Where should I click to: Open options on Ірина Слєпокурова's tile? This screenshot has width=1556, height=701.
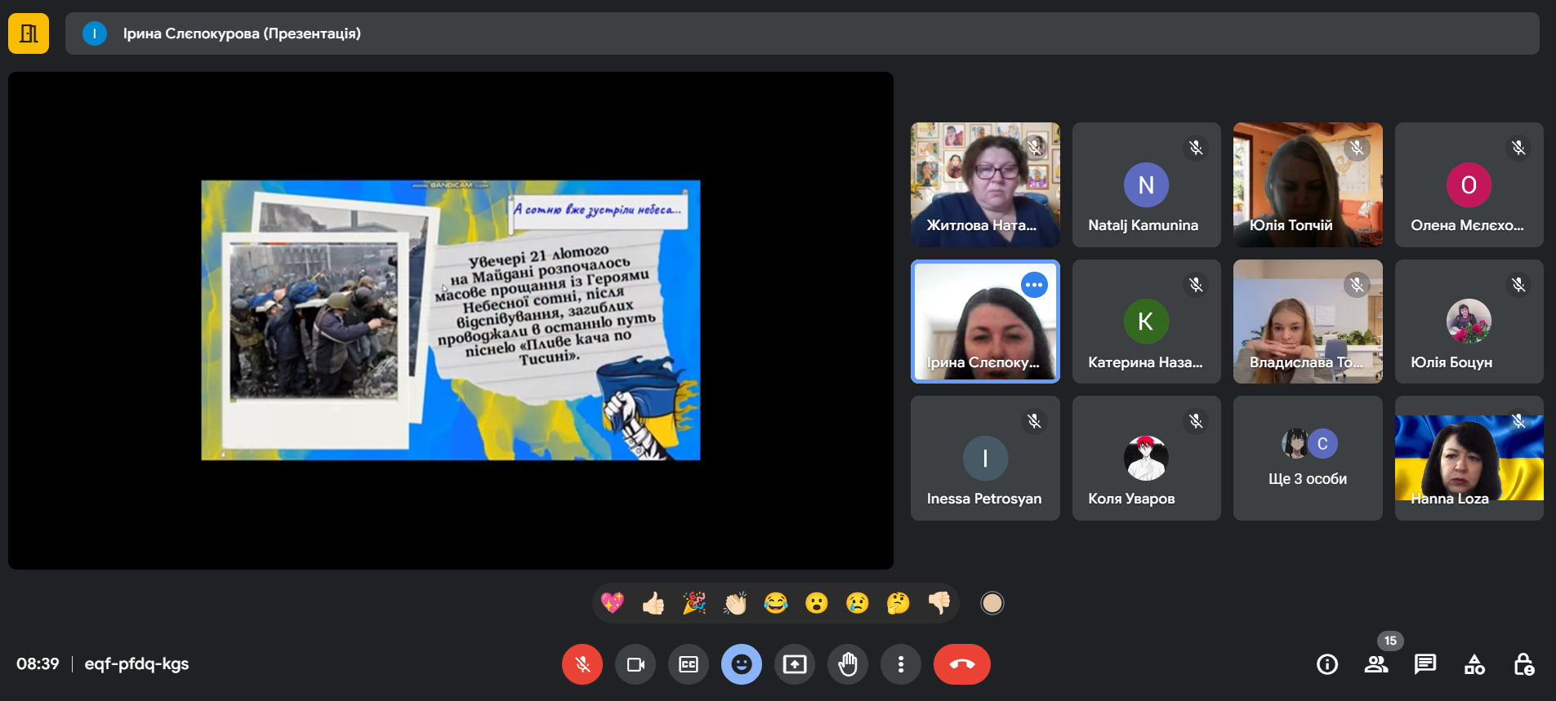click(1034, 285)
